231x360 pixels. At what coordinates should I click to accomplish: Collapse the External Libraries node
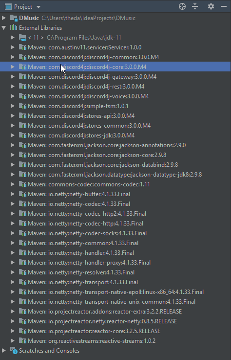[x=4, y=28]
